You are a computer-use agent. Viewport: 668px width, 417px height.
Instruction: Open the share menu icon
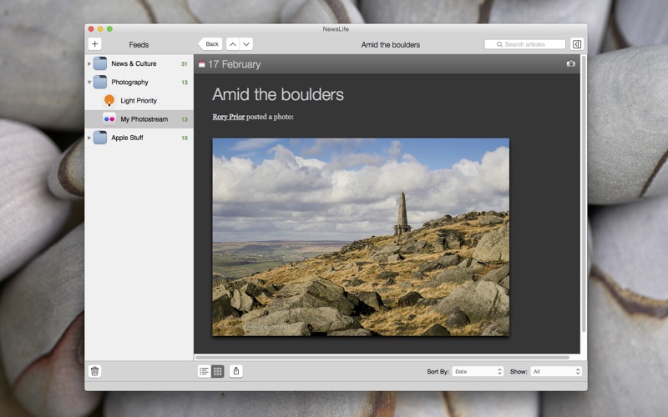tap(236, 371)
